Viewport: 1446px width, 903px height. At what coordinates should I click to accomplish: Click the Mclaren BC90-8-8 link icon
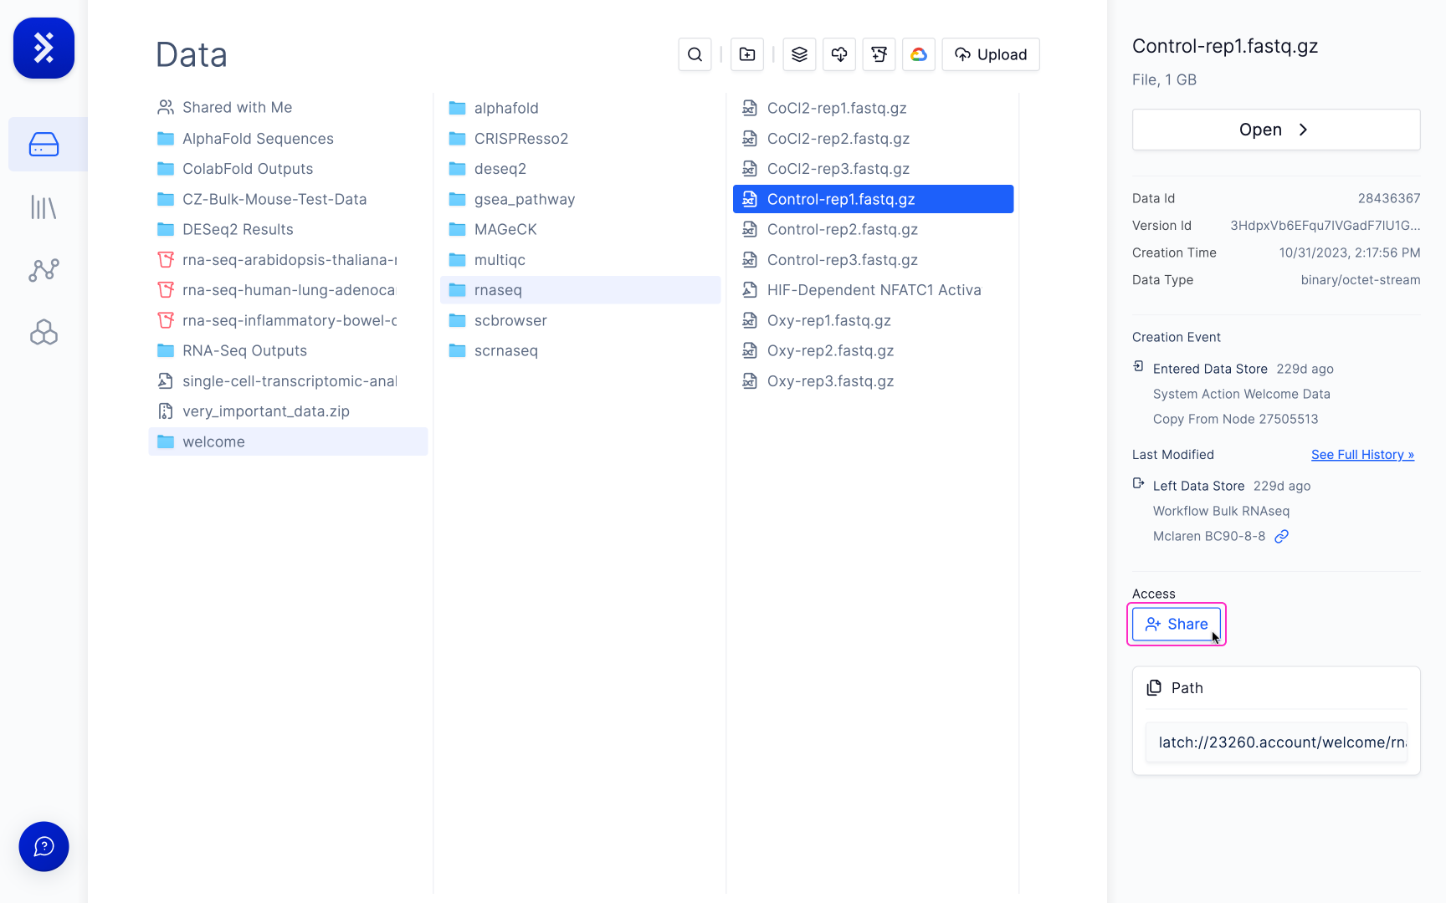pyautogui.click(x=1281, y=536)
